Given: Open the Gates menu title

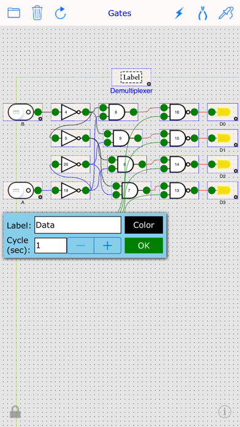Looking at the screenshot, I should tap(119, 13).
